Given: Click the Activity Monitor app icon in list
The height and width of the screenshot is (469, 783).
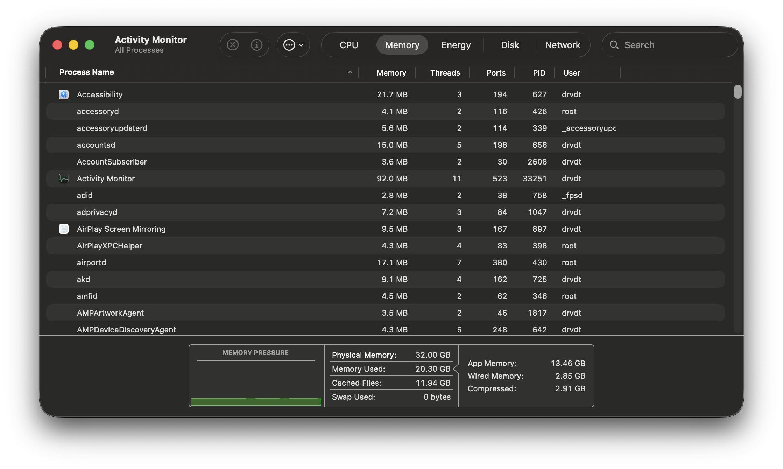Looking at the screenshot, I should [64, 178].
